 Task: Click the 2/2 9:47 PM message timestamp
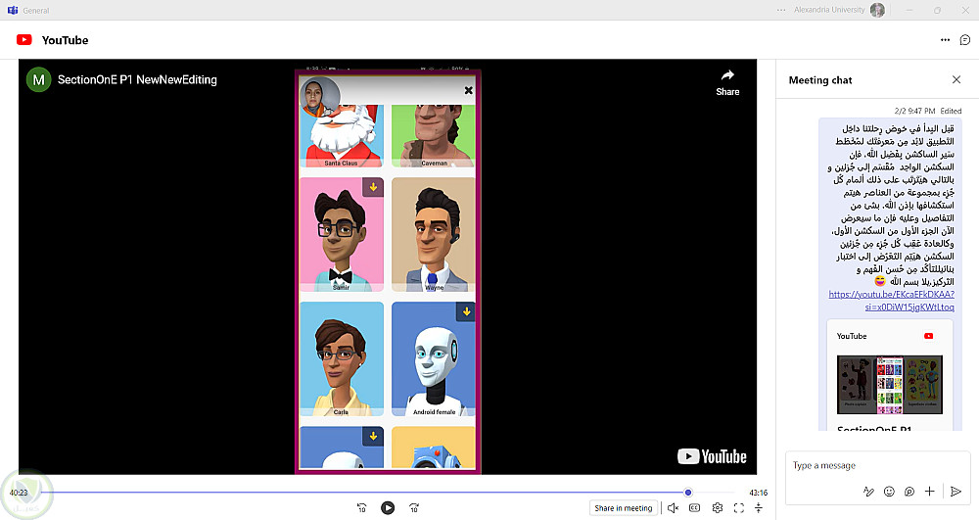click(914, 111)
